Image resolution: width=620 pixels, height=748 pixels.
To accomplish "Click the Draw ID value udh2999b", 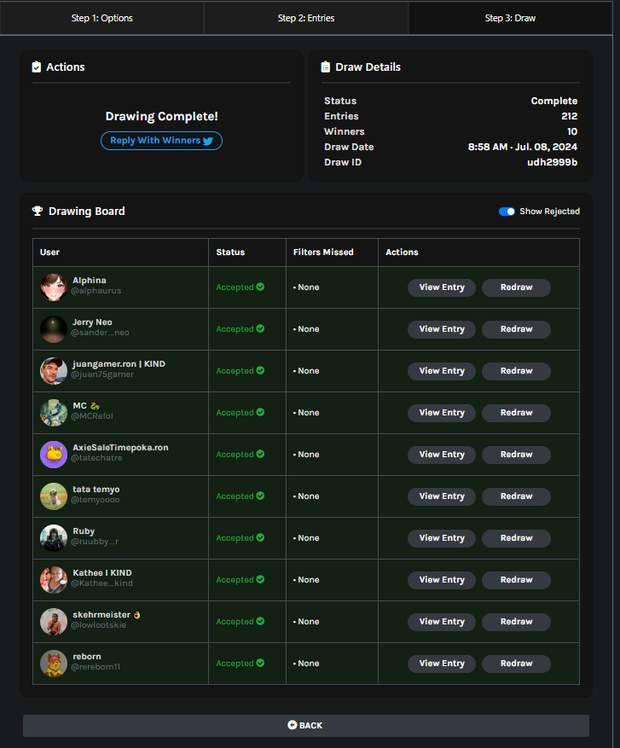I will 553,162.
